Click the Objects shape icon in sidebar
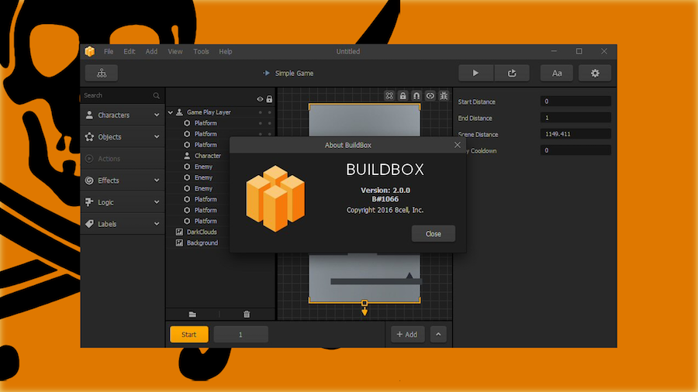698x392 pixels. [x=89, y=137]
